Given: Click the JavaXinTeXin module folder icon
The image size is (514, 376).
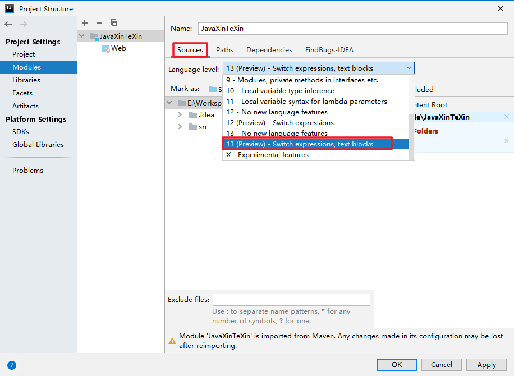Looking at the screenshot, I should pyautogui.click(x=94, y=36).
